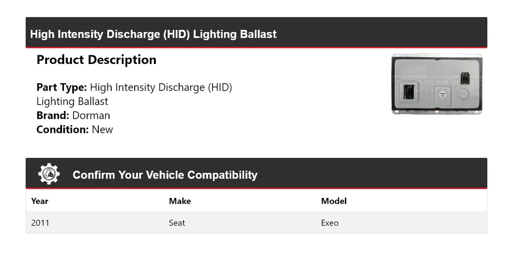513x256 pixels.
Task: Click the Condition label
Action: (x=63, y=130)
